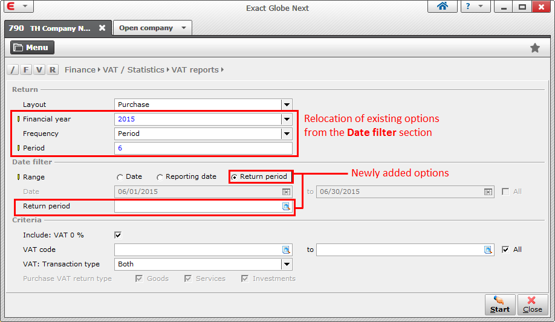Expand VAT Transaction type dropdown
Screen dimensions: 555x322
287,265
